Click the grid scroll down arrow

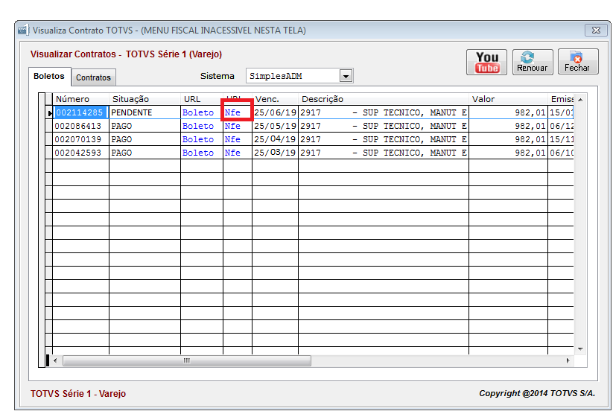(580, 348)
